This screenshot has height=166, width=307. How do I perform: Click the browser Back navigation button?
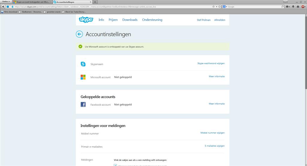click(x=3, y=7)
